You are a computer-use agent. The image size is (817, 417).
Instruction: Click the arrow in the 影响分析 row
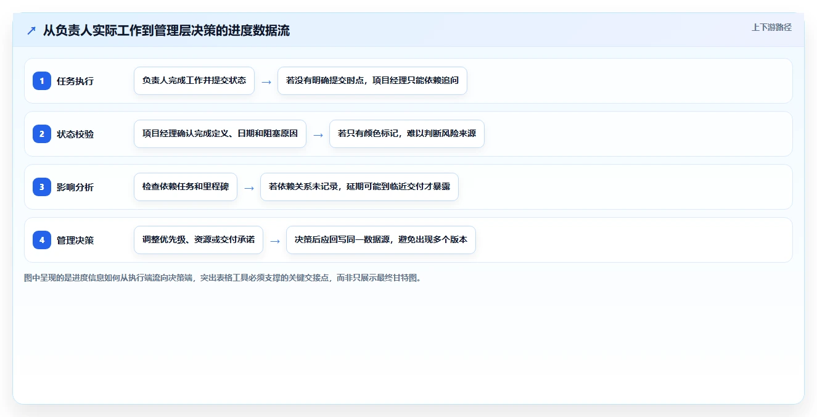coord(249,188)
